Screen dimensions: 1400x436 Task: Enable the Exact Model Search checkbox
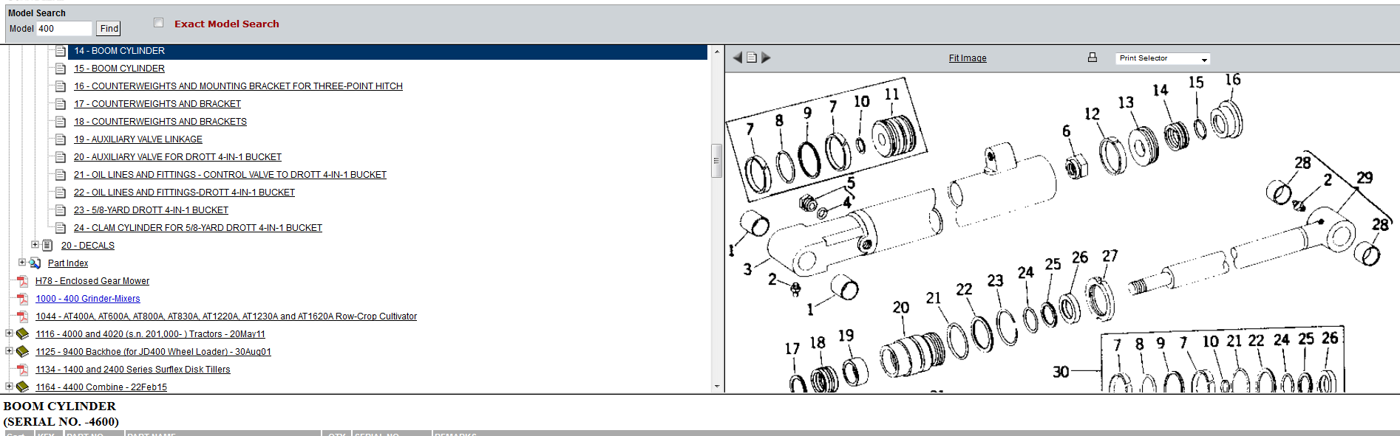[x=158, y=23]
